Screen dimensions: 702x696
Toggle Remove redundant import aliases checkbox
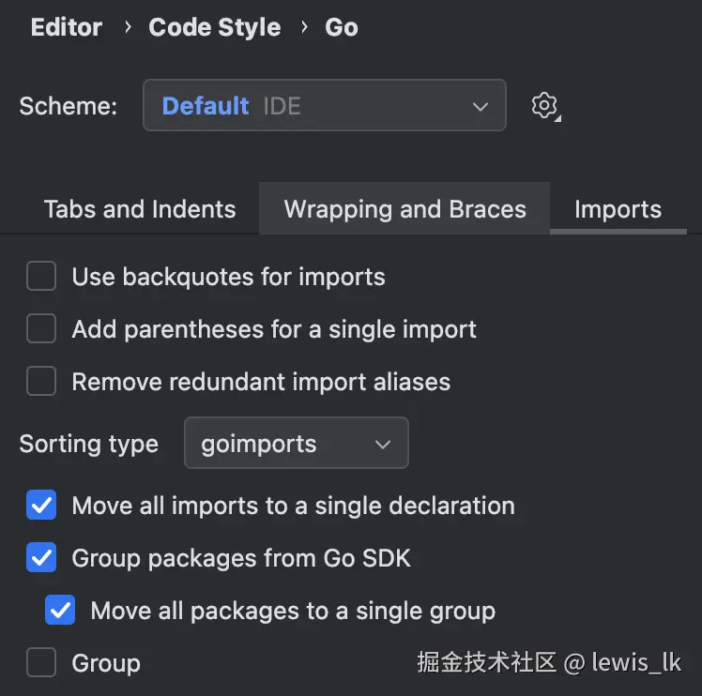[41, 382]
